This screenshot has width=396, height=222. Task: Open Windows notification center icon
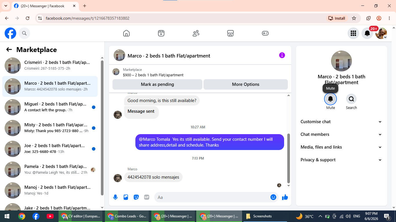coord(387,216)
